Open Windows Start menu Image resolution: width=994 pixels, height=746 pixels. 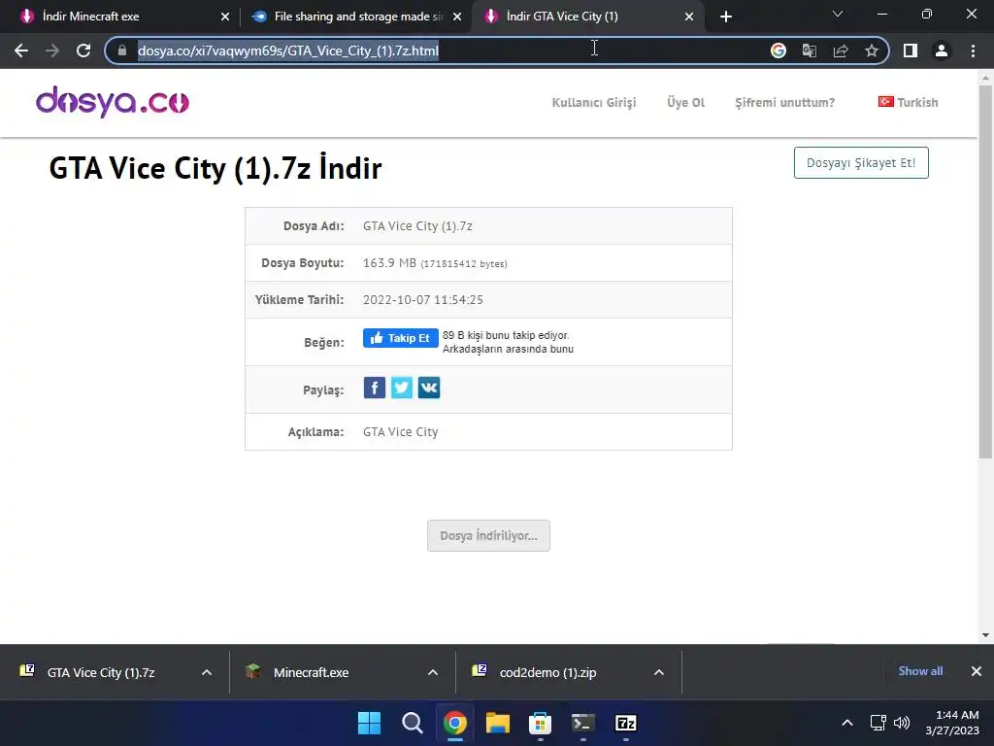[369, 723]
